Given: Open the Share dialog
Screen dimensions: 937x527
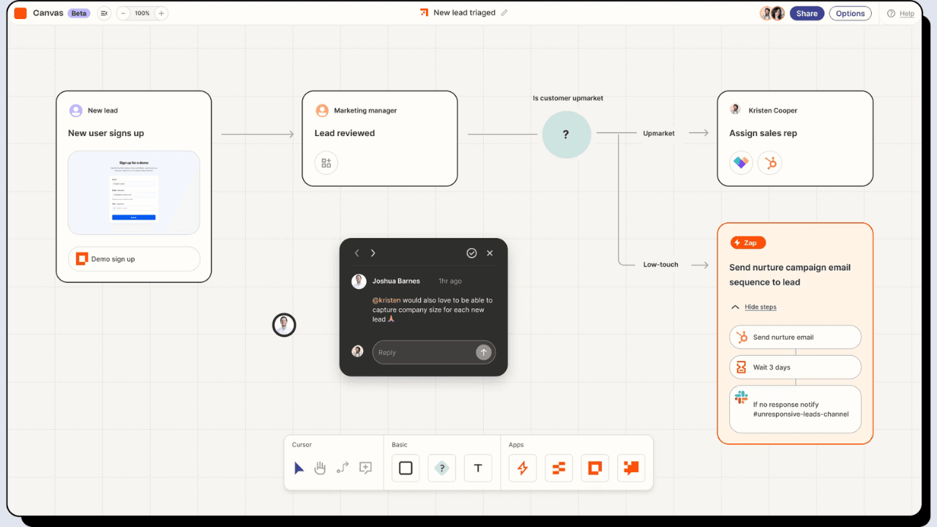Looking at the screenshot, I should pos(807,13).
